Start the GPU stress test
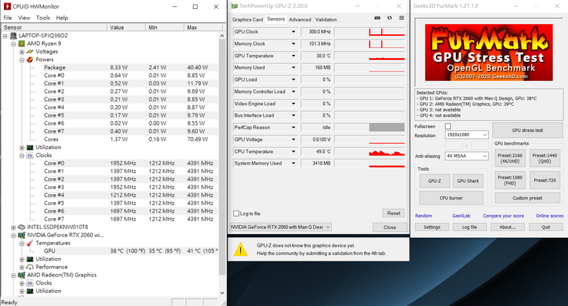 (527, 130)
